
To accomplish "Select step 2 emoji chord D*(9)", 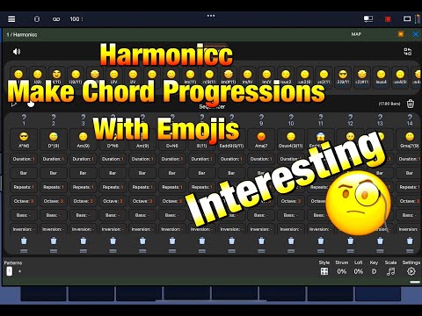I will click(54, 140).
